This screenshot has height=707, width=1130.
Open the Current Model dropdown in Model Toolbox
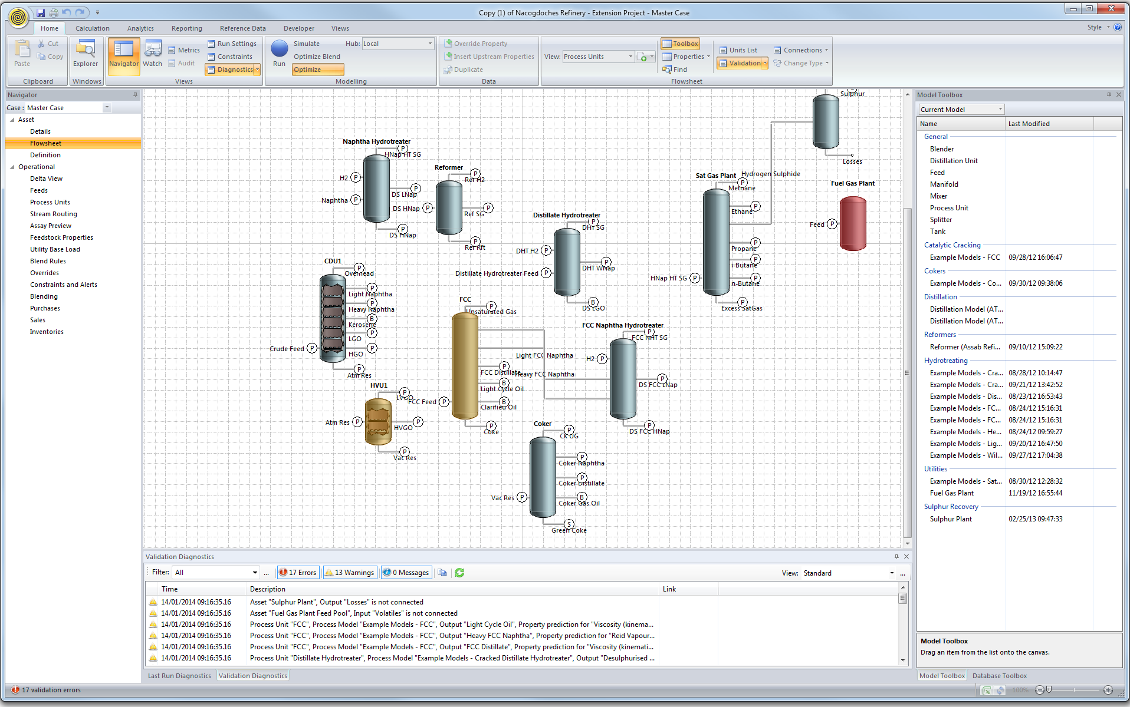point(960,109)
